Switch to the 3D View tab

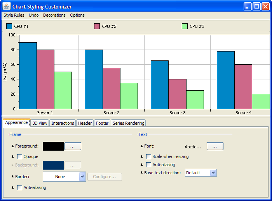(x=40, y=123)
